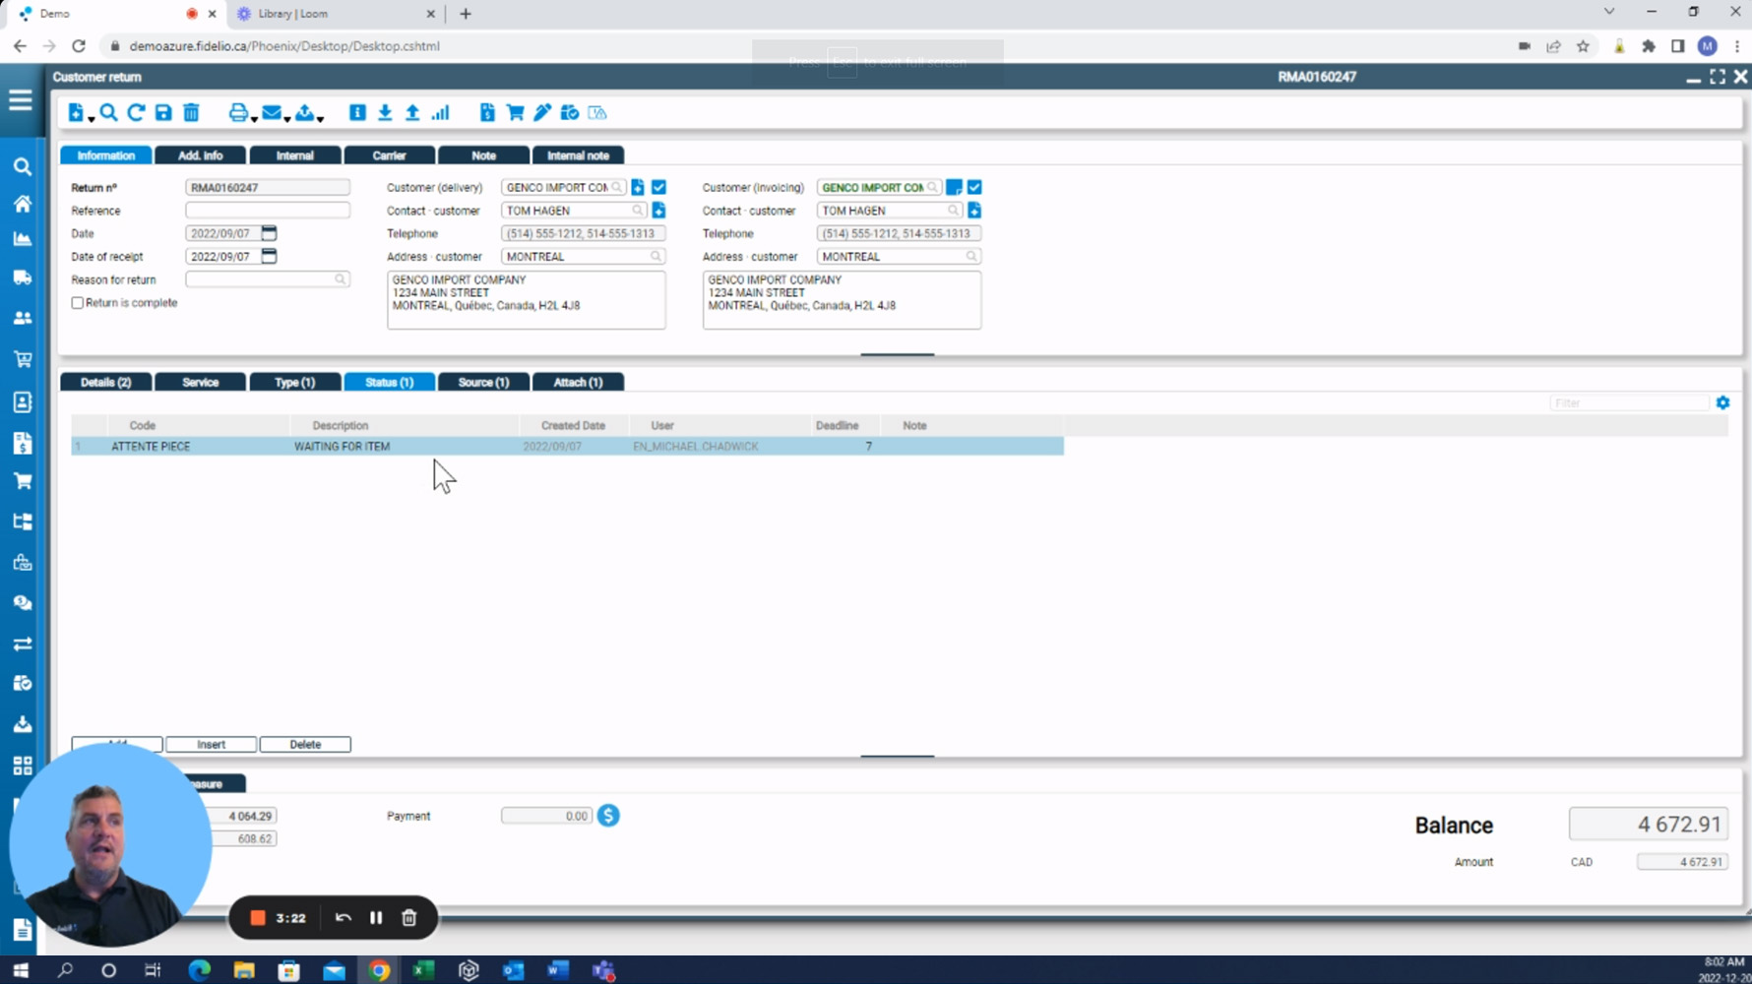The height and width of the screenshot is (984, 1752).
Task: Click the search magnifier toolbar icon
Action: coord(108,112)
